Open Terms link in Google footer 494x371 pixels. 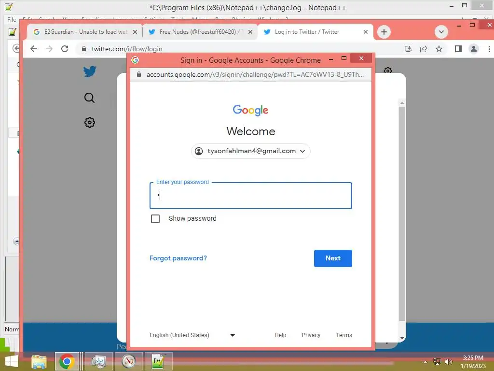coord(343,335)
